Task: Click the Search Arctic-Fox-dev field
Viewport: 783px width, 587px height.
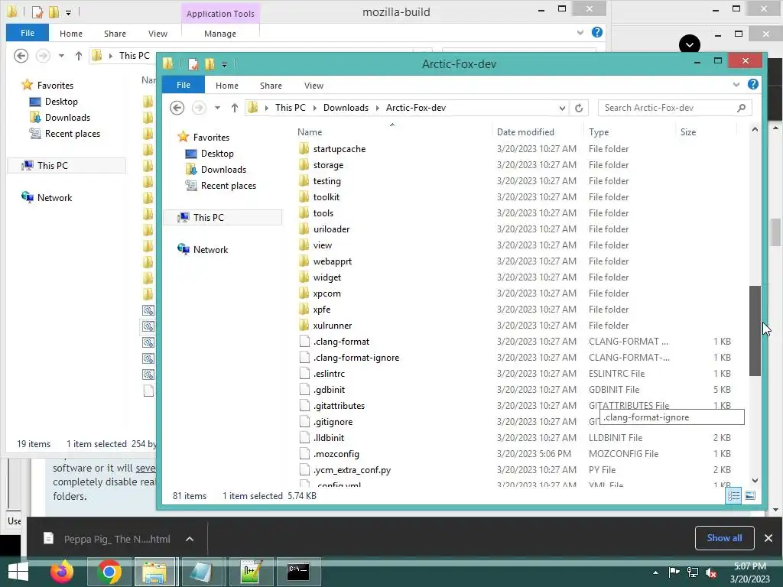Action: pos(674,108)
